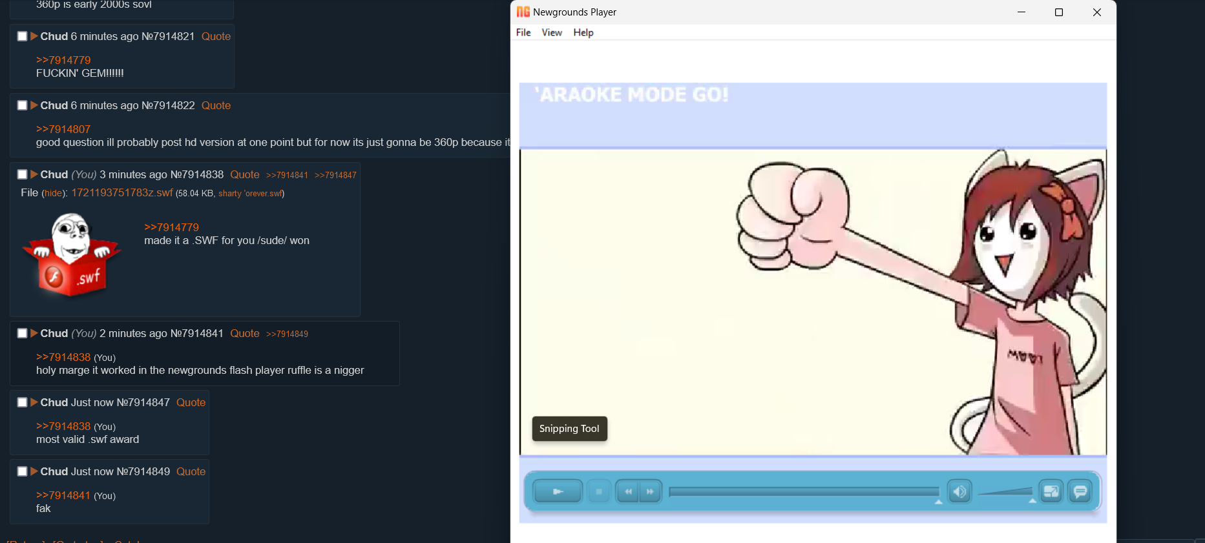Click the Snipping Tool tooltip
The width and height of the screenshot is (1205, 543).
click(569, 429)
